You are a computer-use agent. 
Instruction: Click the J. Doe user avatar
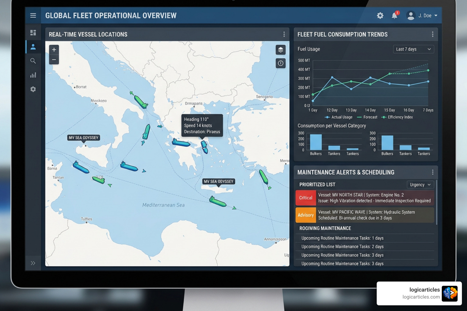pos(411,15)
